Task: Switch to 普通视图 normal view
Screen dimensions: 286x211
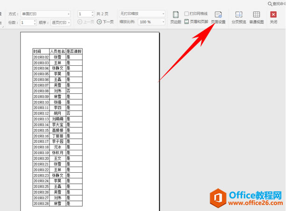Action: [257, 18]
